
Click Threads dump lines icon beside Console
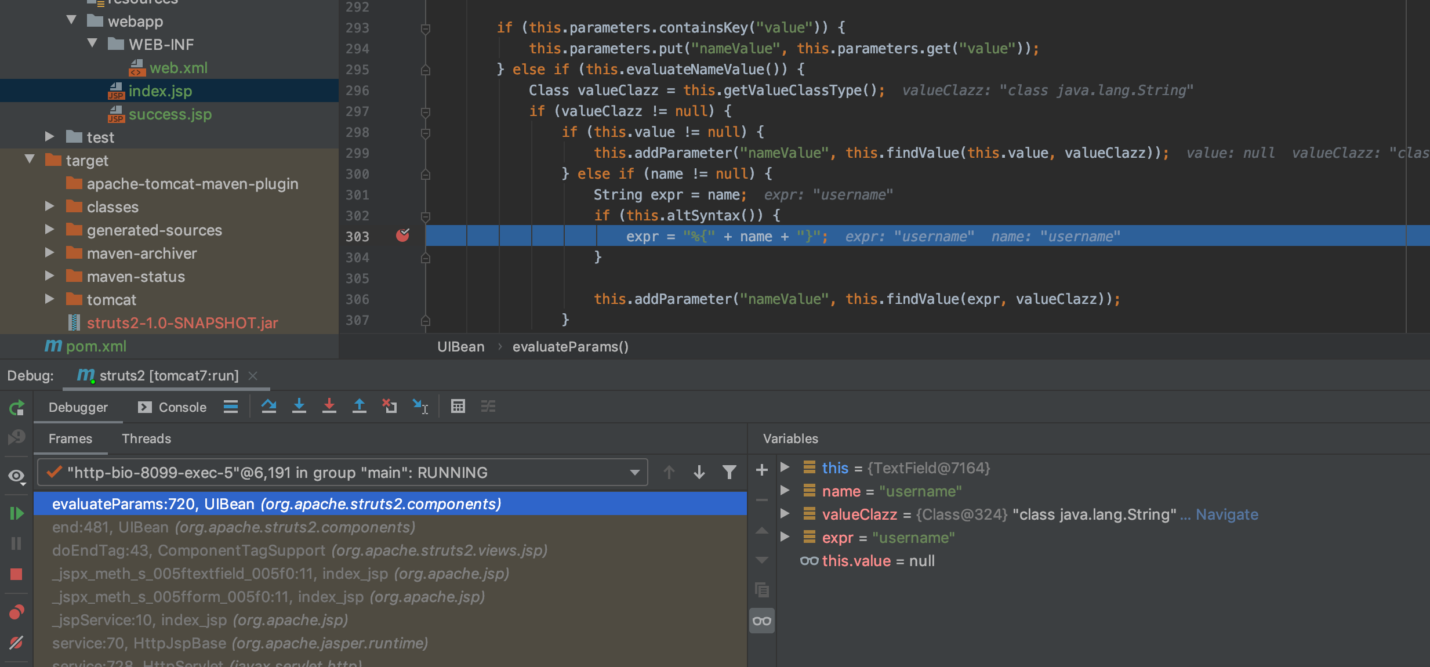(x=231, y=407)
